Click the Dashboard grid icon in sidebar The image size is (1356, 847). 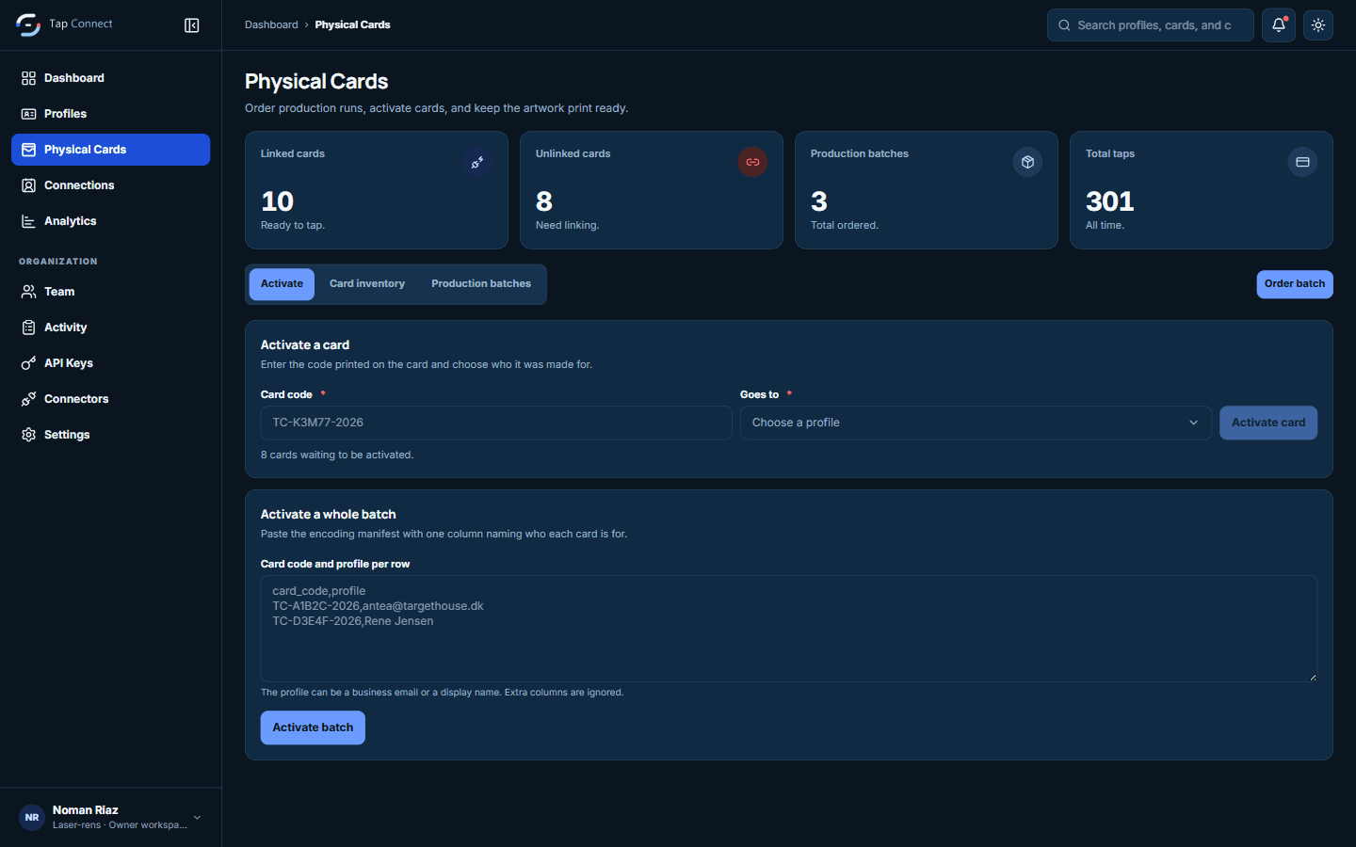click(x=29, y=78)
